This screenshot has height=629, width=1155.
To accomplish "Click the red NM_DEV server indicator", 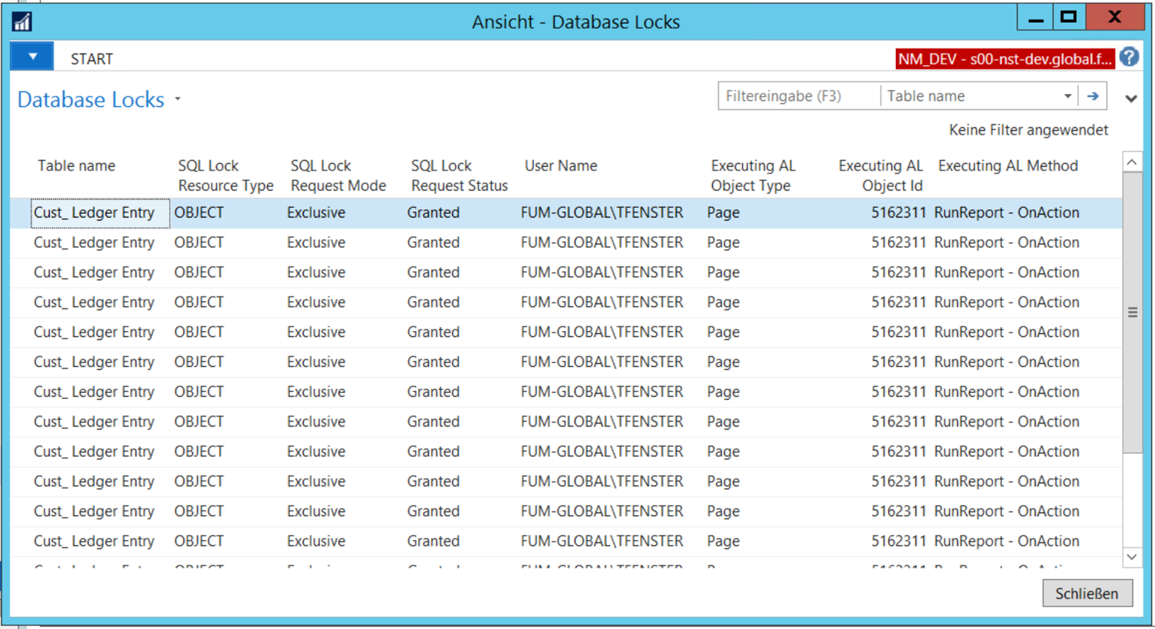I will (x=1005, y=59).
